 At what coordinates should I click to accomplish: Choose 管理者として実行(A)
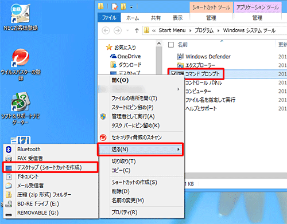point(141,116)
